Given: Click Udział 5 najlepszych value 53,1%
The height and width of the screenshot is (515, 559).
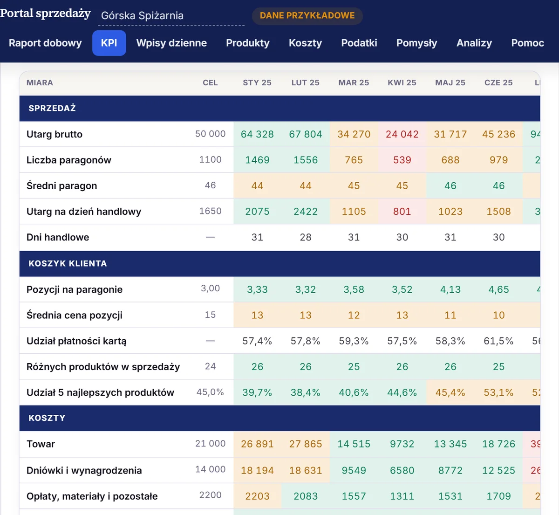Looking at the screenshot, I should coord(498,392).
